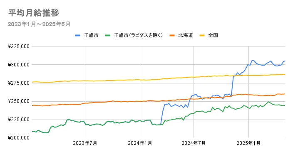Click the 2024年7月 x-axis label
This screenshot has height=154, width=293.
[194, 143]
